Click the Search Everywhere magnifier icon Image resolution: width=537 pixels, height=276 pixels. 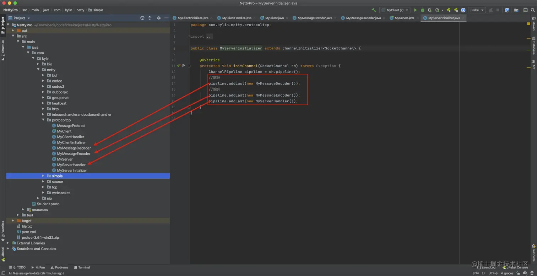pyautogui.click(x=532, y=10)
